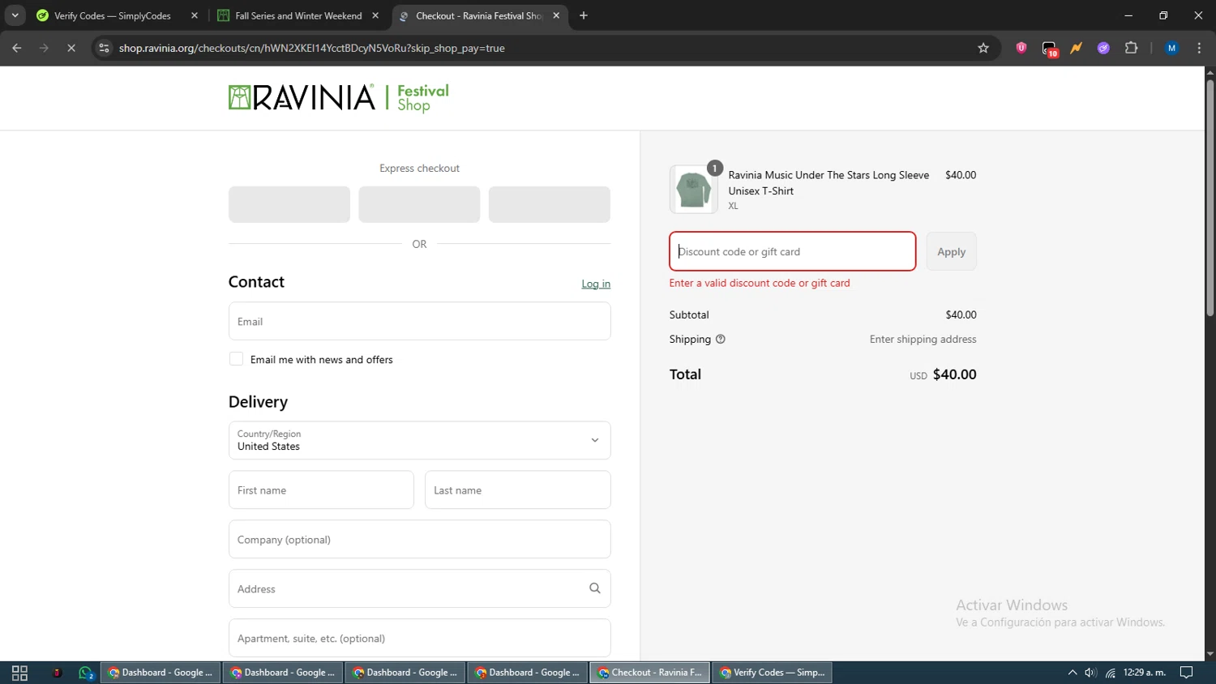Open the taskbar clock showing 12:29 a. m.

[x=1144, y=673]
